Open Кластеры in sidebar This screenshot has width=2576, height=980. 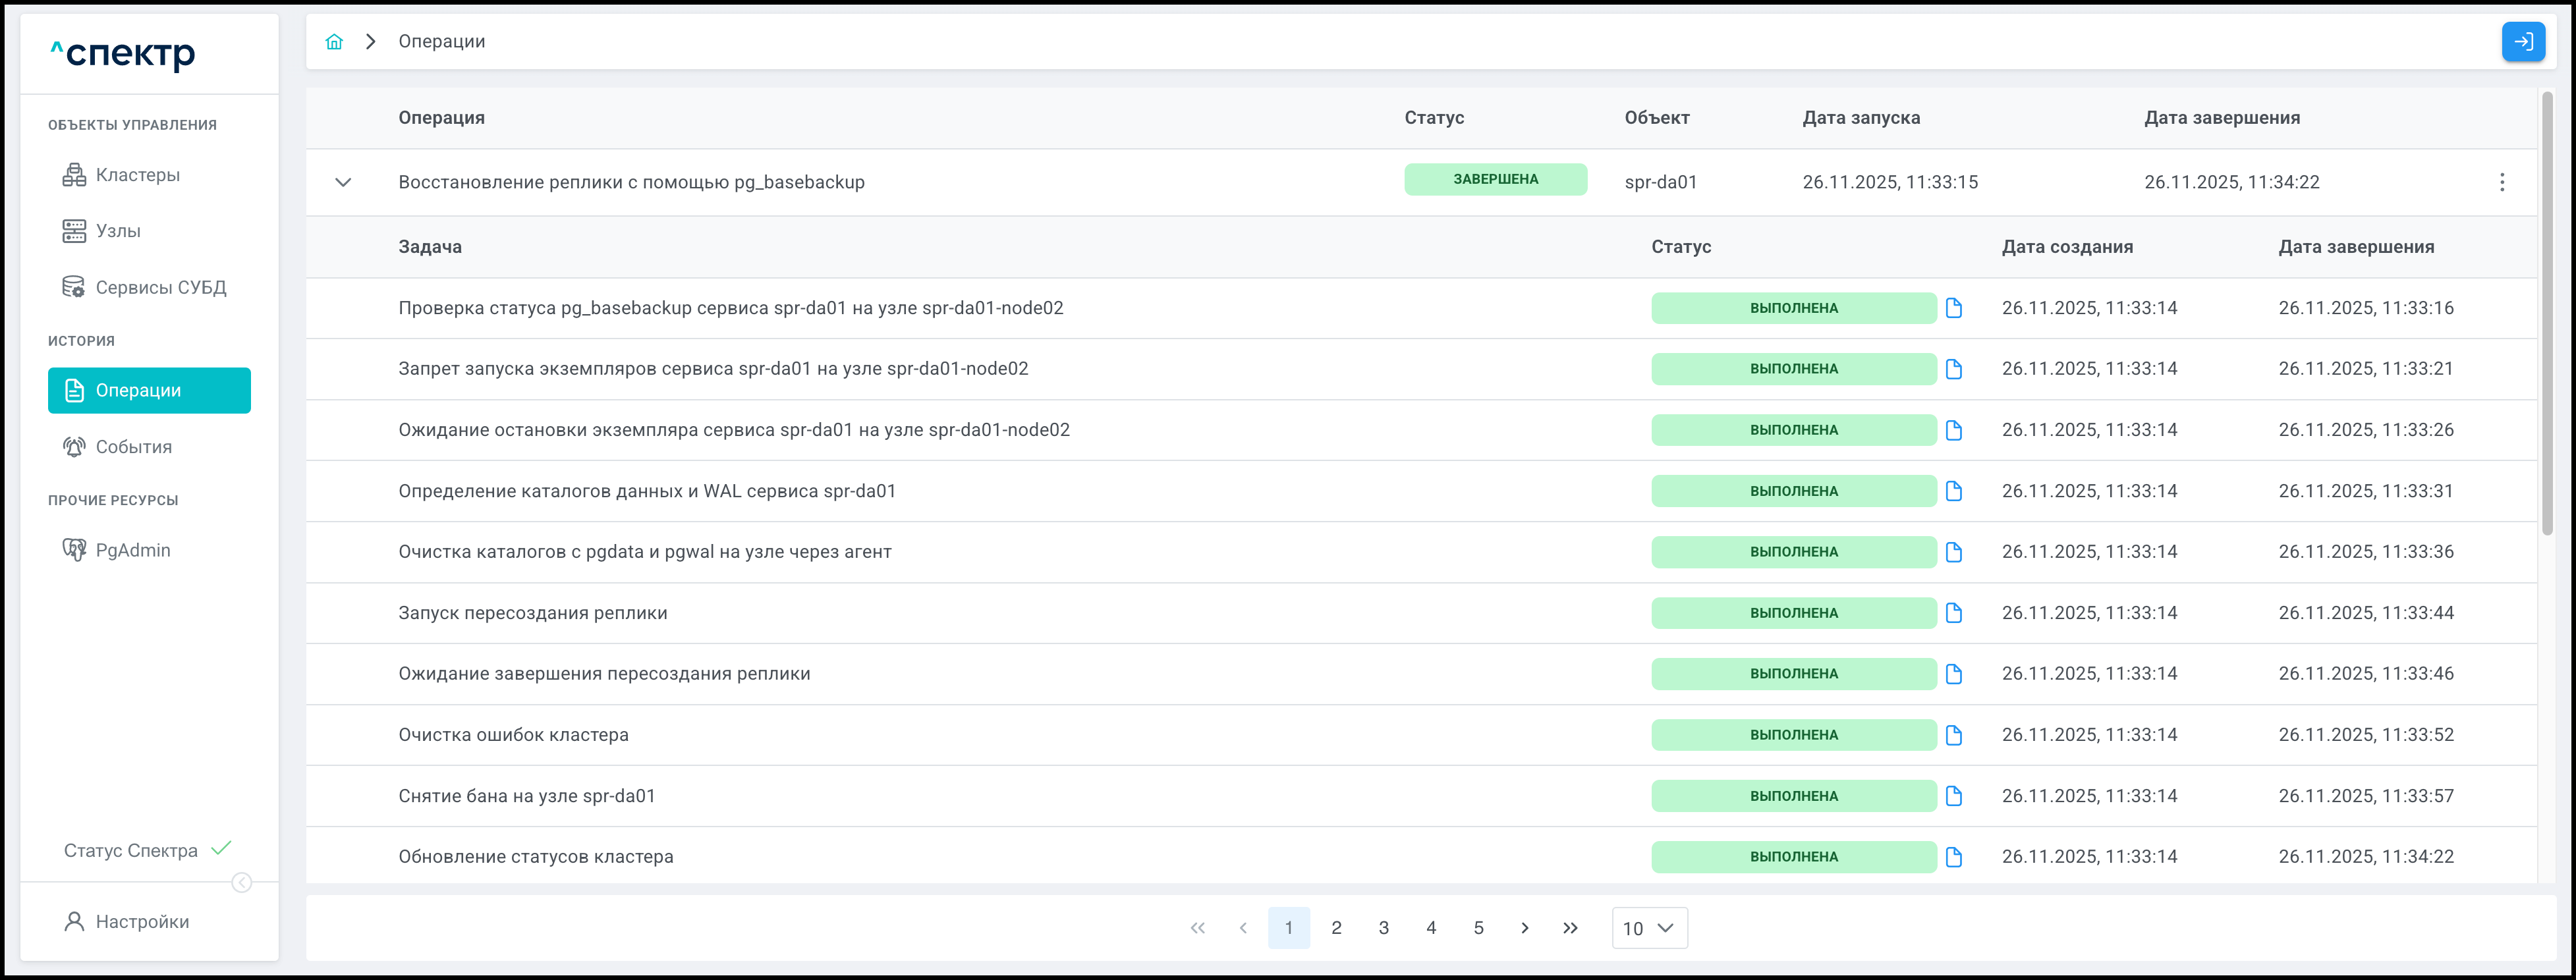[138, 175]
